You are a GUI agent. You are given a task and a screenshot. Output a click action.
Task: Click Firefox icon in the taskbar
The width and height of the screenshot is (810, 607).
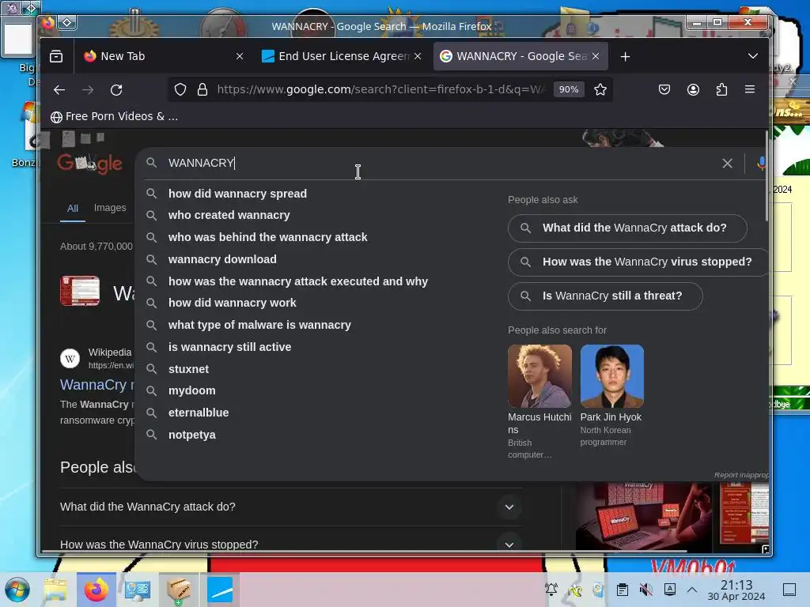pyautogui.click(x=96, y=590)
